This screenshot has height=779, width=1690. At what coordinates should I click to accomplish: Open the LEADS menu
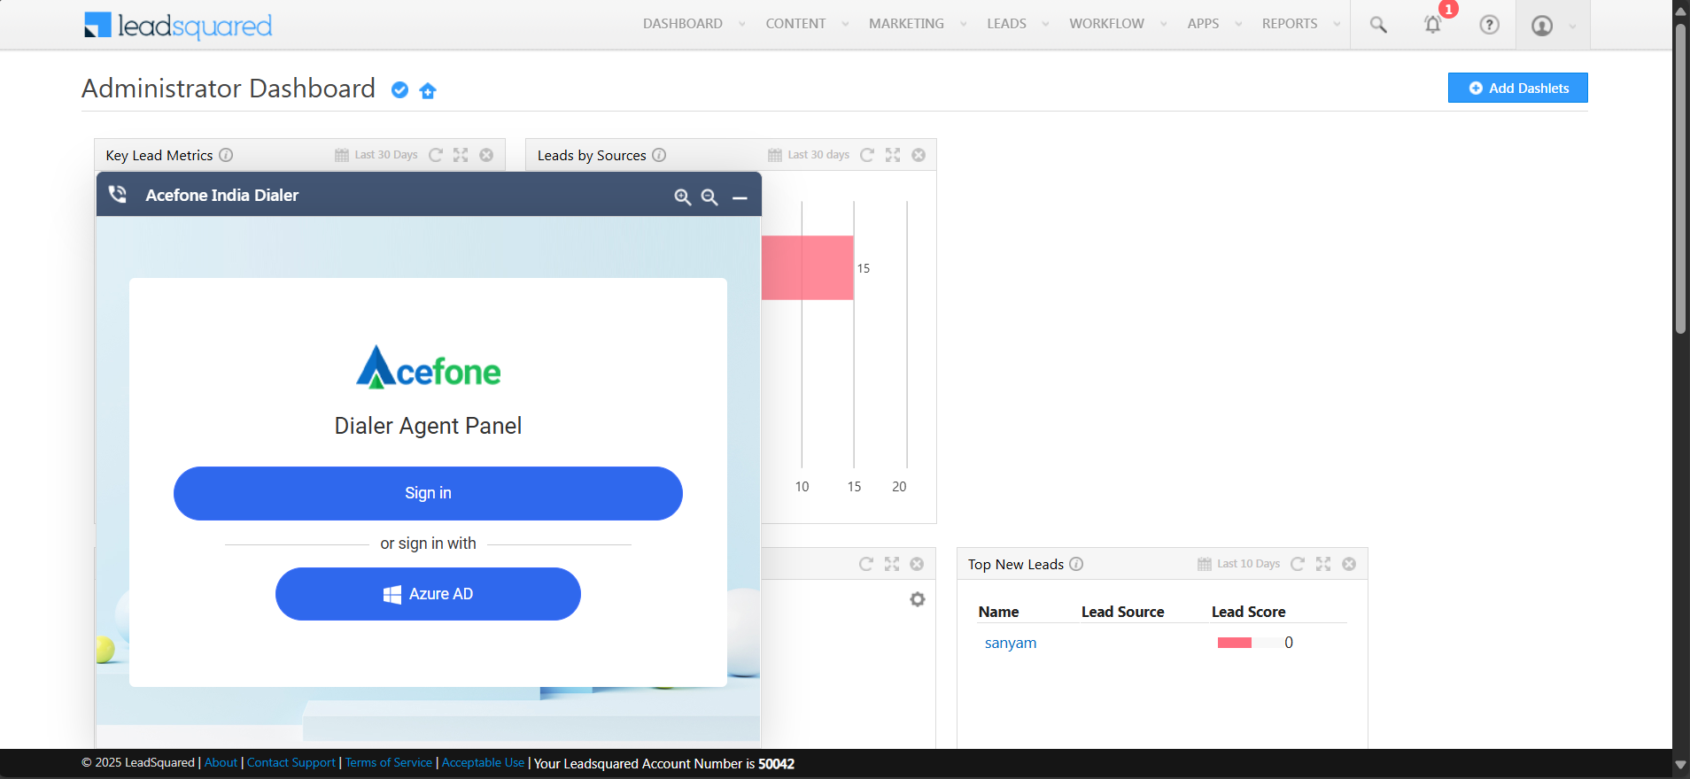(x=1006, y=24)
